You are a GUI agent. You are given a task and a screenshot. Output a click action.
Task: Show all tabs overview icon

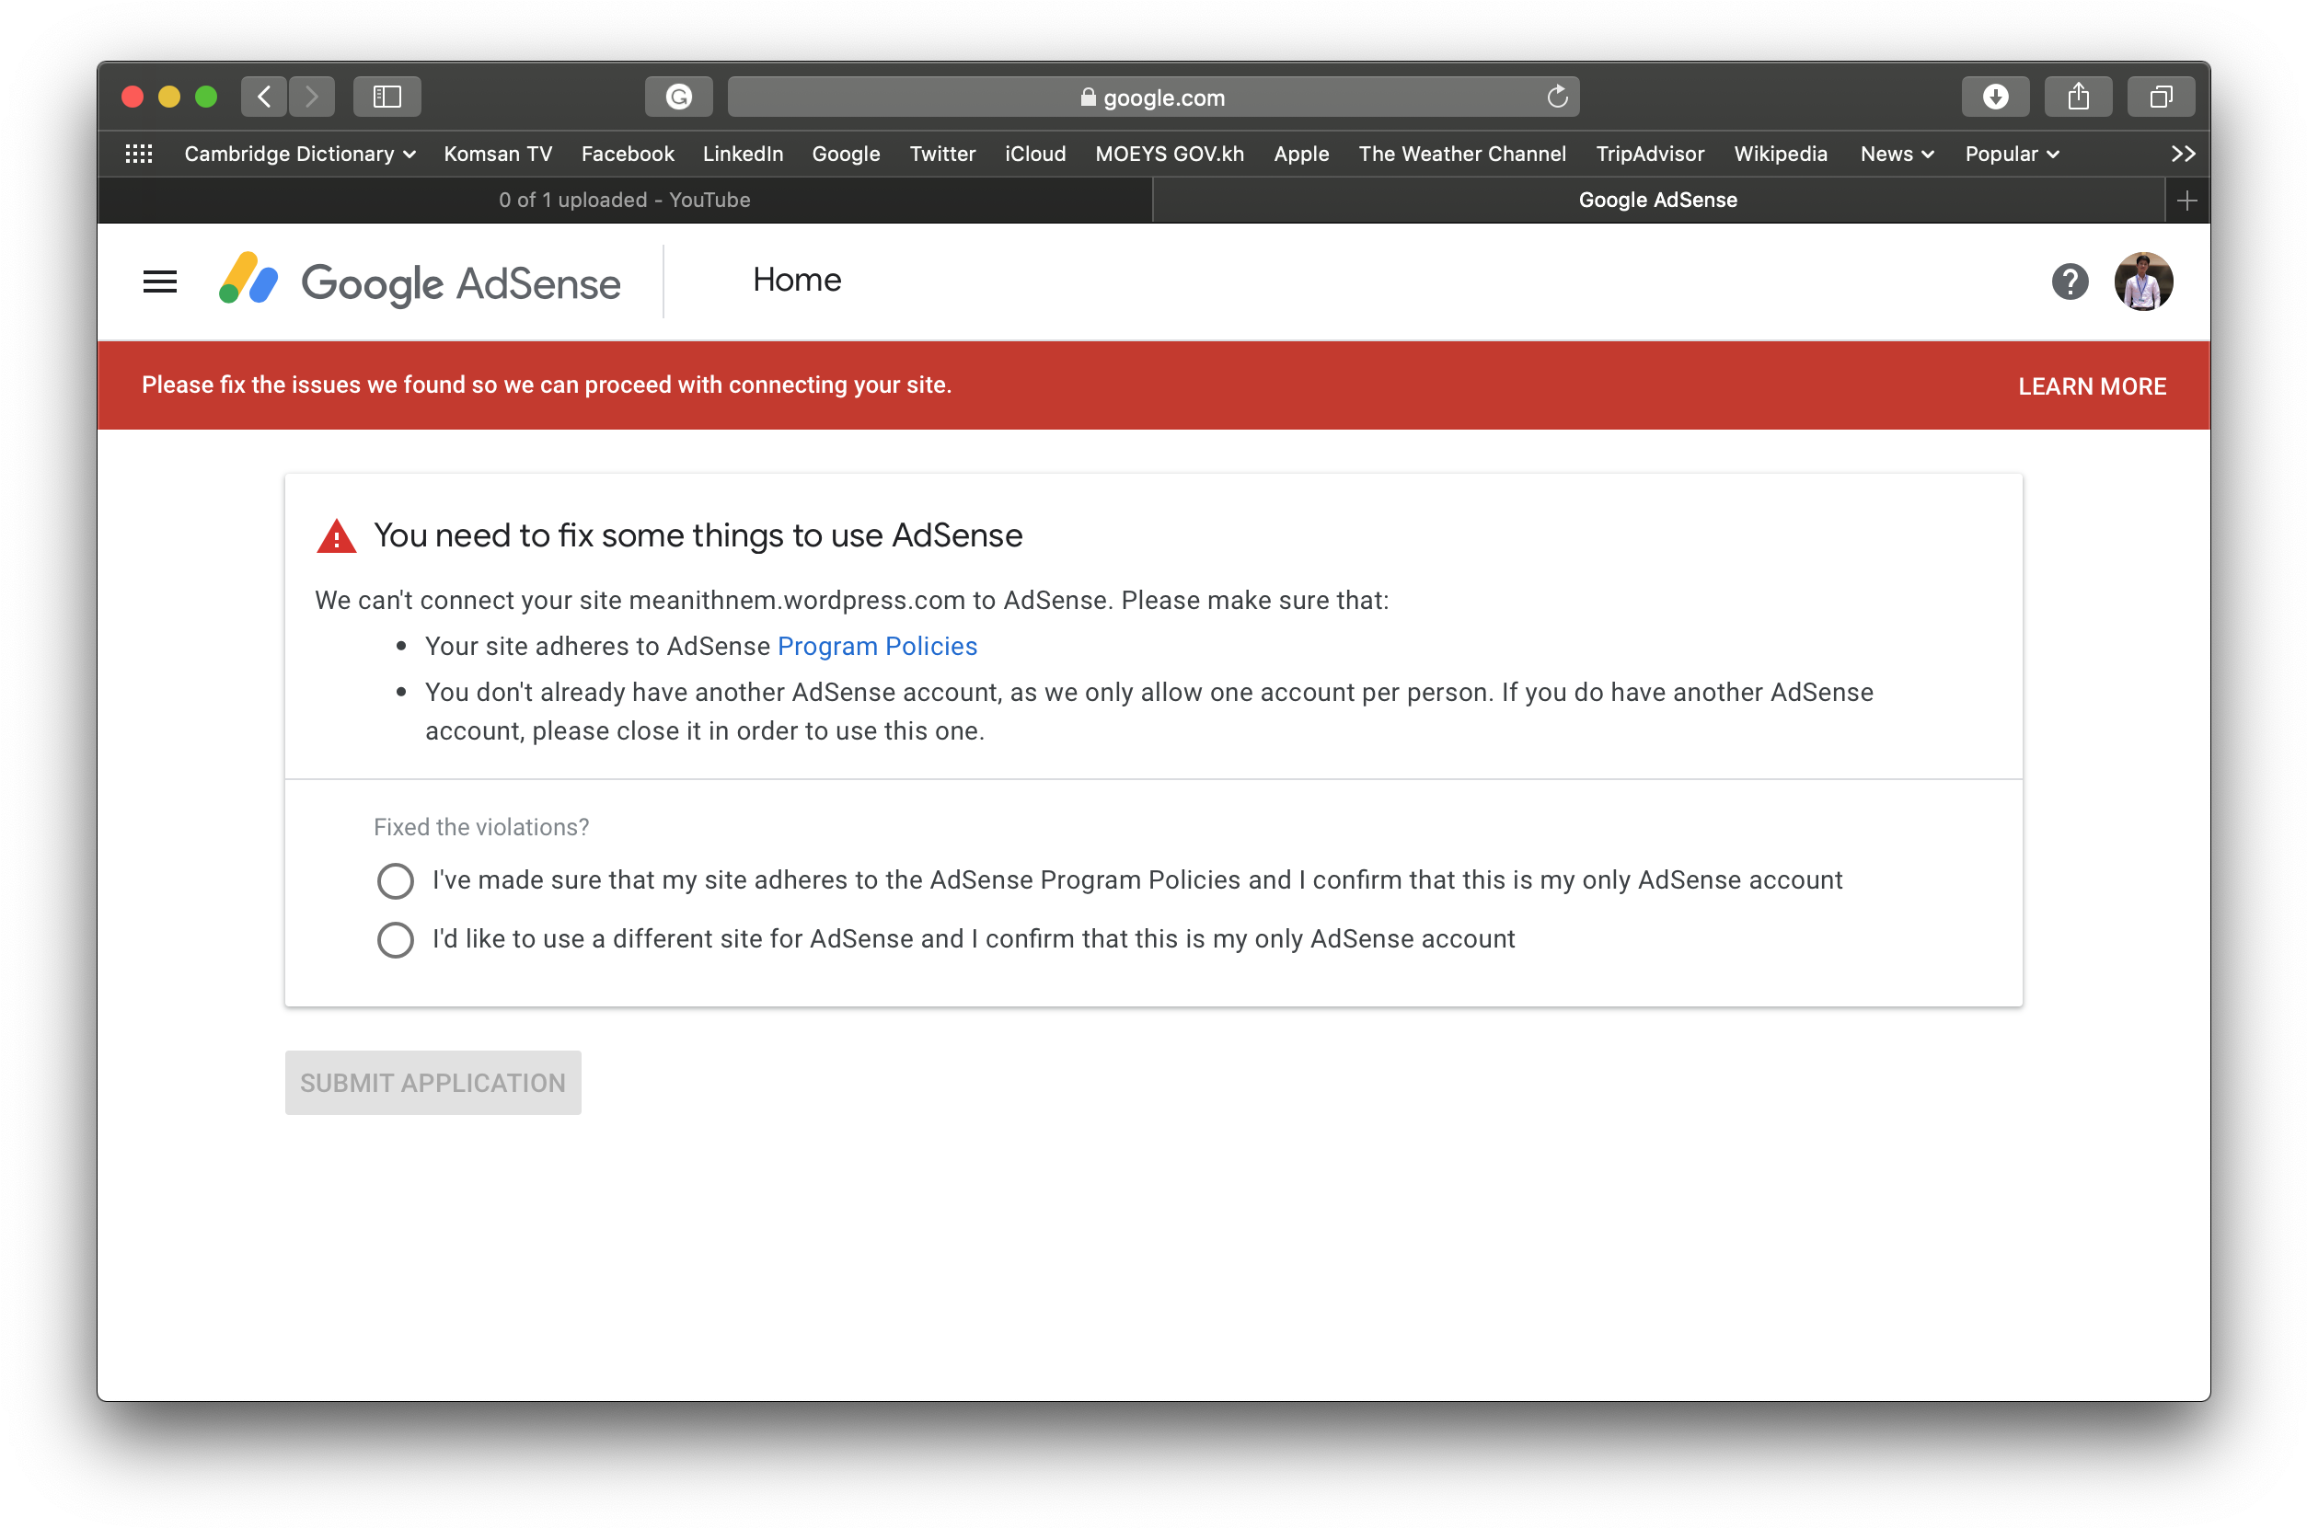[2161, 97]
